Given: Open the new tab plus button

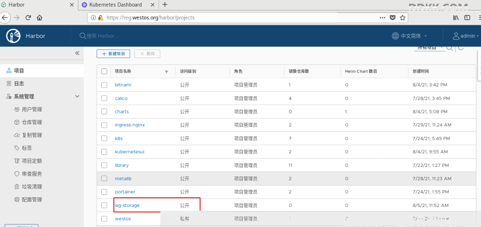Looking at the screenshot, I should (x=165, y=4).
